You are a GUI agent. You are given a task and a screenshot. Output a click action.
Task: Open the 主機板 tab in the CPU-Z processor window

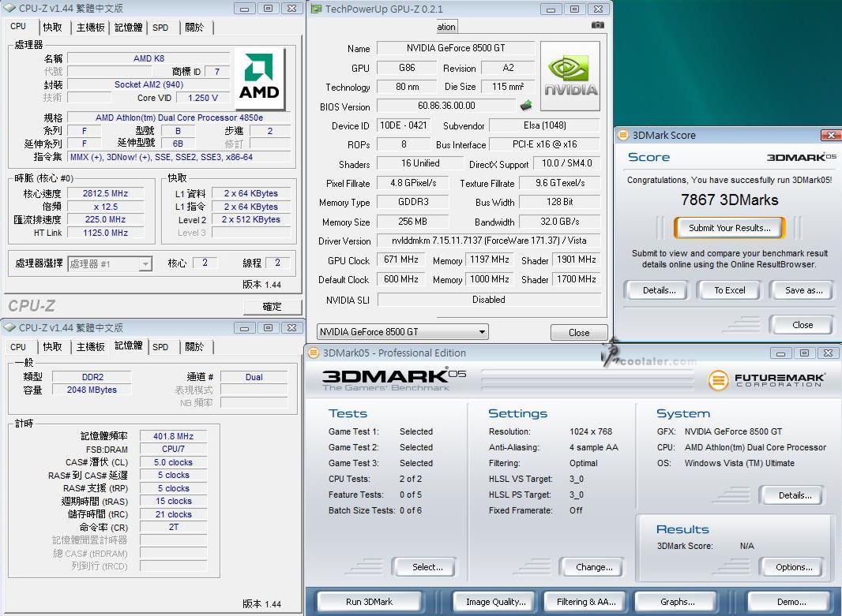point(90,27)
